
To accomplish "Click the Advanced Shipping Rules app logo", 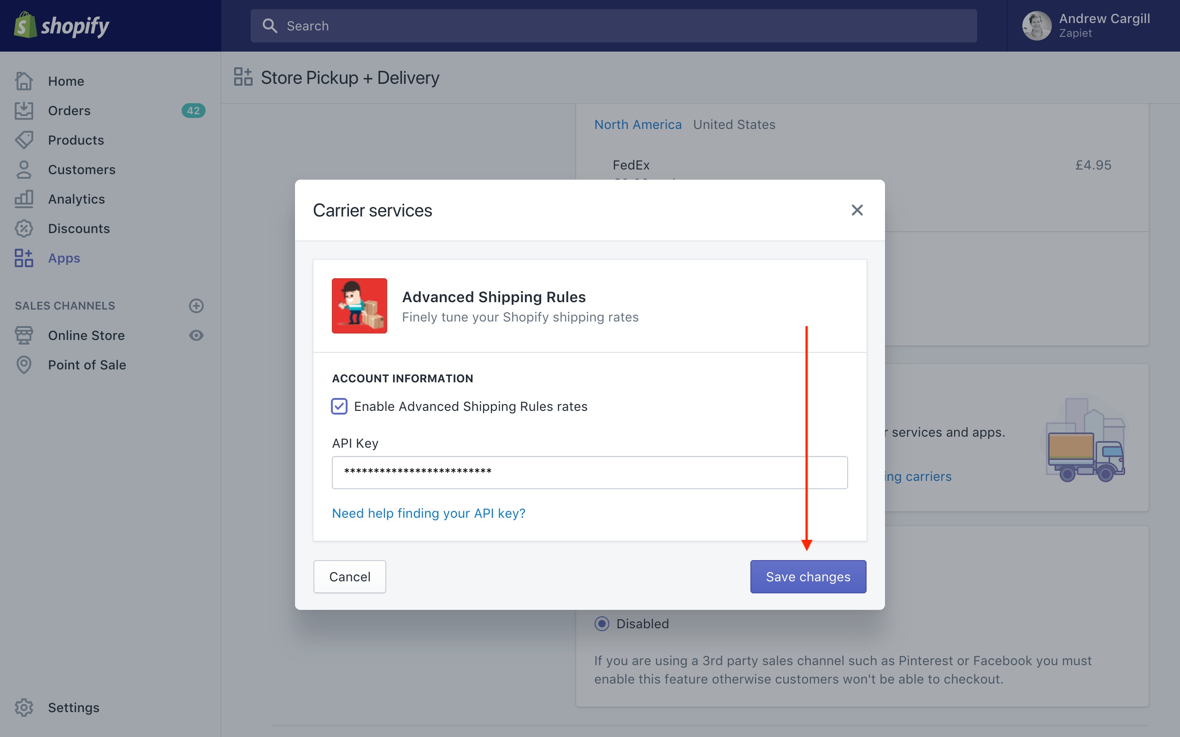I will 360,305.
